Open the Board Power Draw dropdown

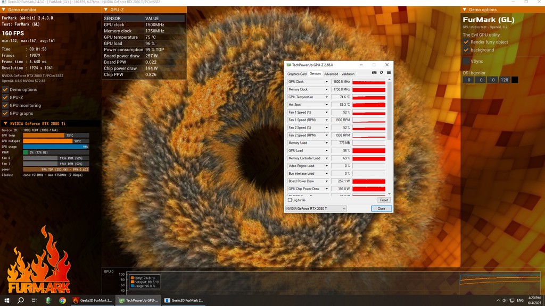[326, 181]
